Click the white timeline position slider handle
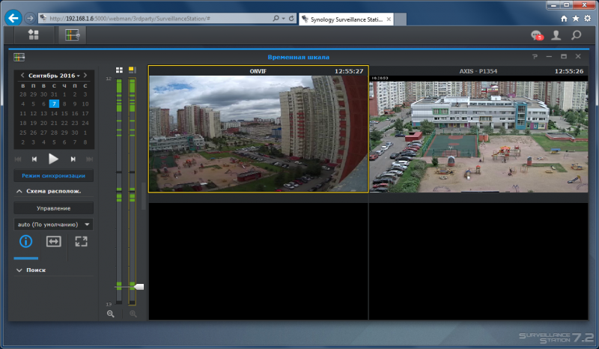 coord(139,287)
